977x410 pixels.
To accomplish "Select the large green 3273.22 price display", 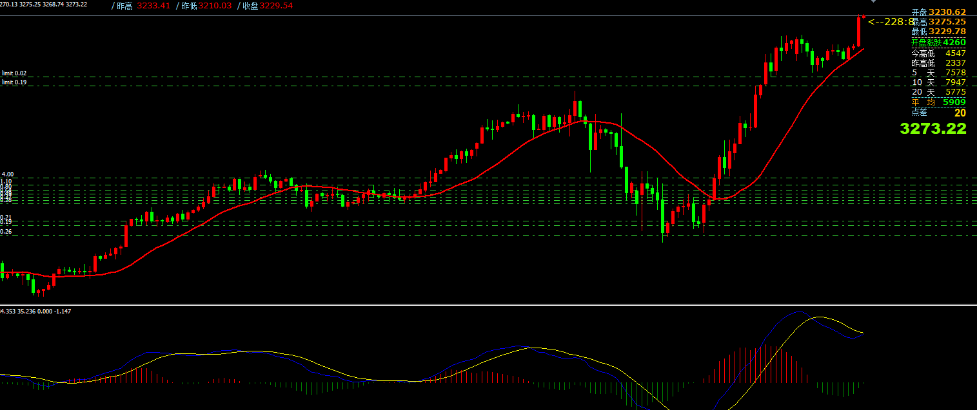I will [933, 129].
